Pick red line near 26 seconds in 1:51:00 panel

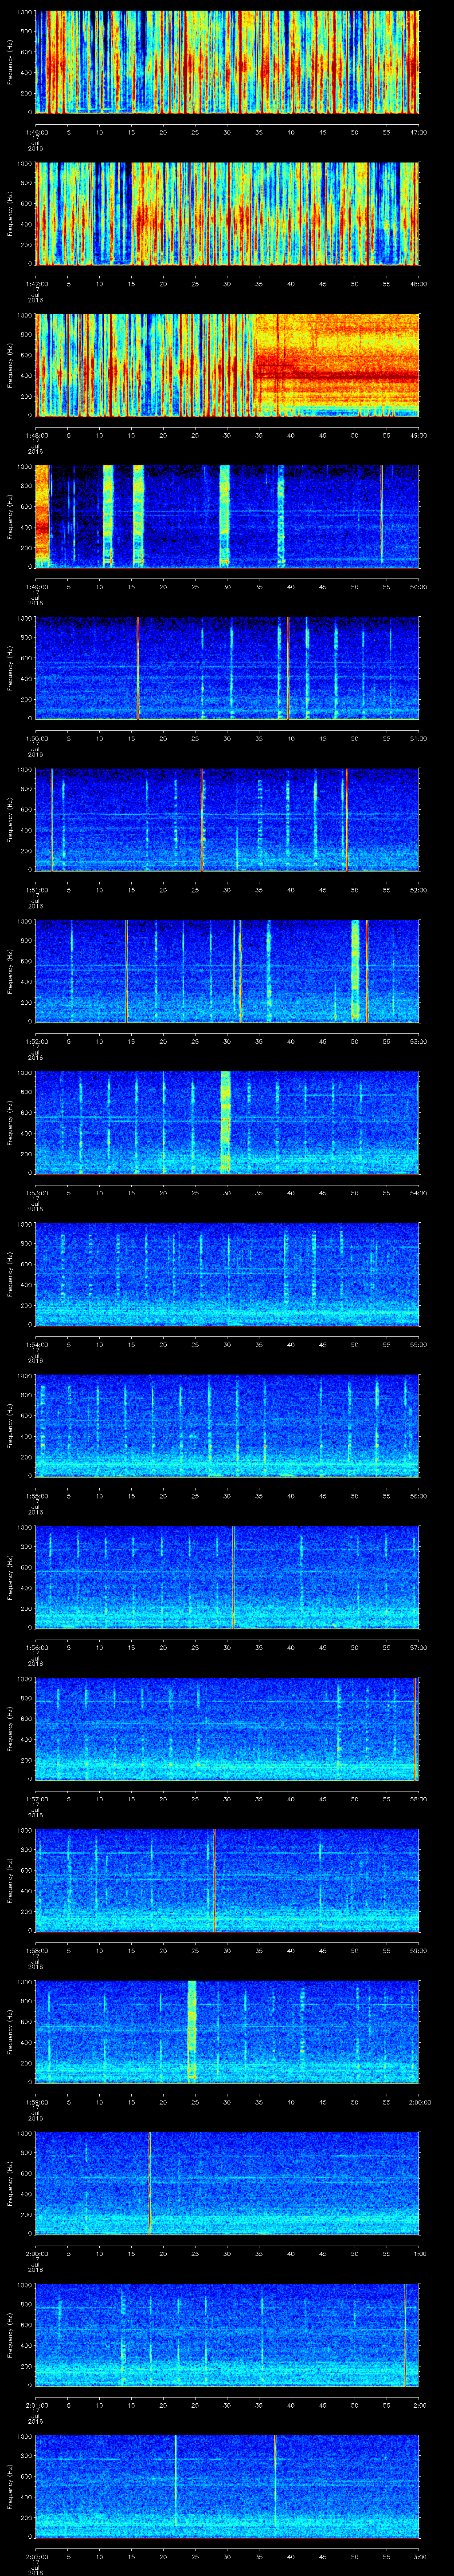[202, 820]
